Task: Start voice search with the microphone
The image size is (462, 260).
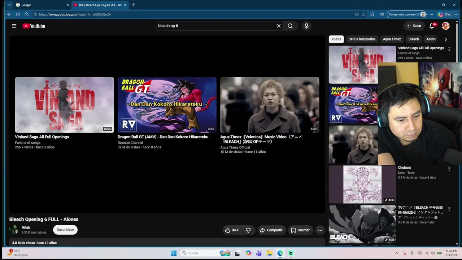Action: [x=306, y=26]
